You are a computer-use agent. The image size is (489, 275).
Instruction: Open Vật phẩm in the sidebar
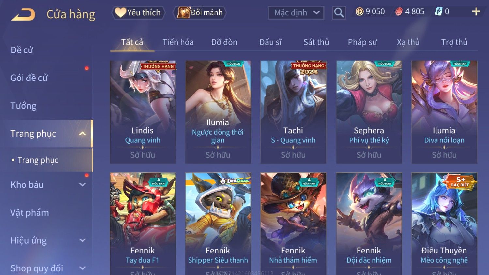pyautogui.click(x=30, y=213)
